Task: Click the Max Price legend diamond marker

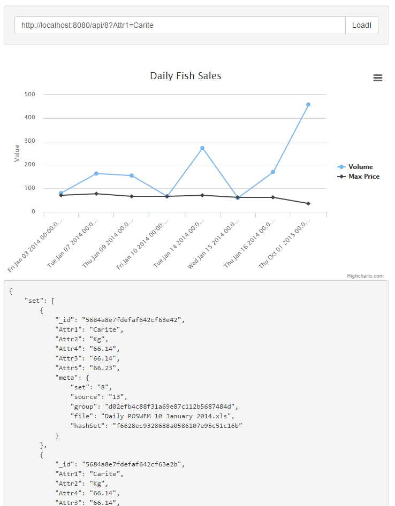Action: tap(341, 177)
